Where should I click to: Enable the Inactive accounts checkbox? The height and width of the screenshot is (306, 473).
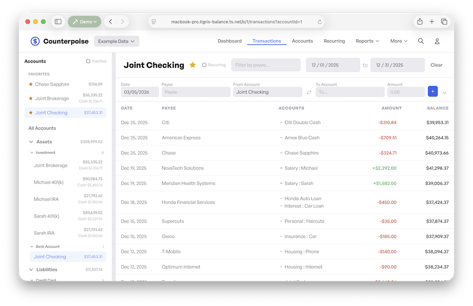(88, 61)
